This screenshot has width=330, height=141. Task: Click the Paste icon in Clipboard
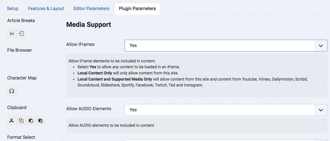pos(31,121)
